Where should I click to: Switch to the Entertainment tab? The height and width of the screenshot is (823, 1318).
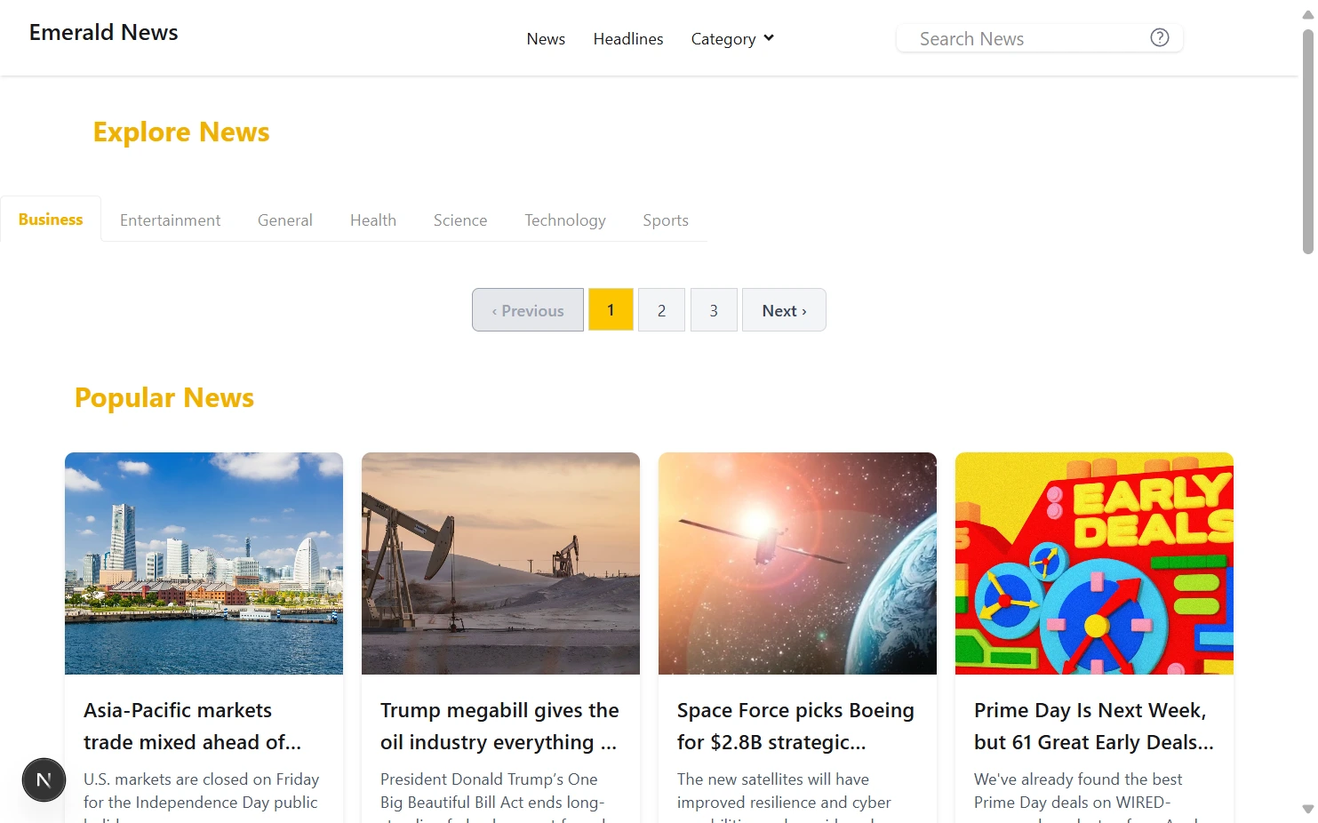(170, 220)
